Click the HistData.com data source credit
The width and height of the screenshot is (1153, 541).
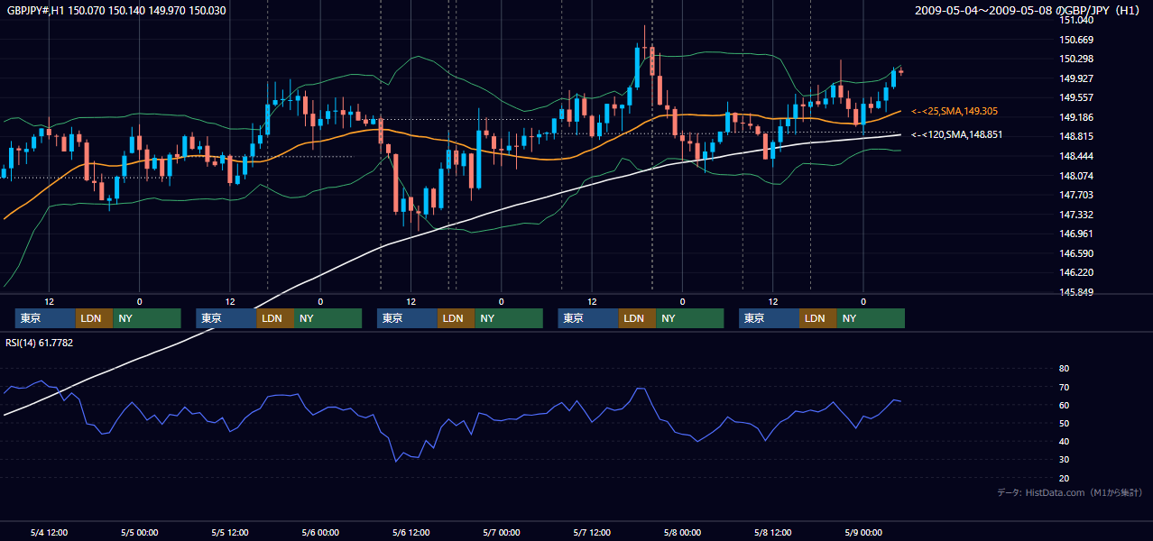tap(1070, 492)
